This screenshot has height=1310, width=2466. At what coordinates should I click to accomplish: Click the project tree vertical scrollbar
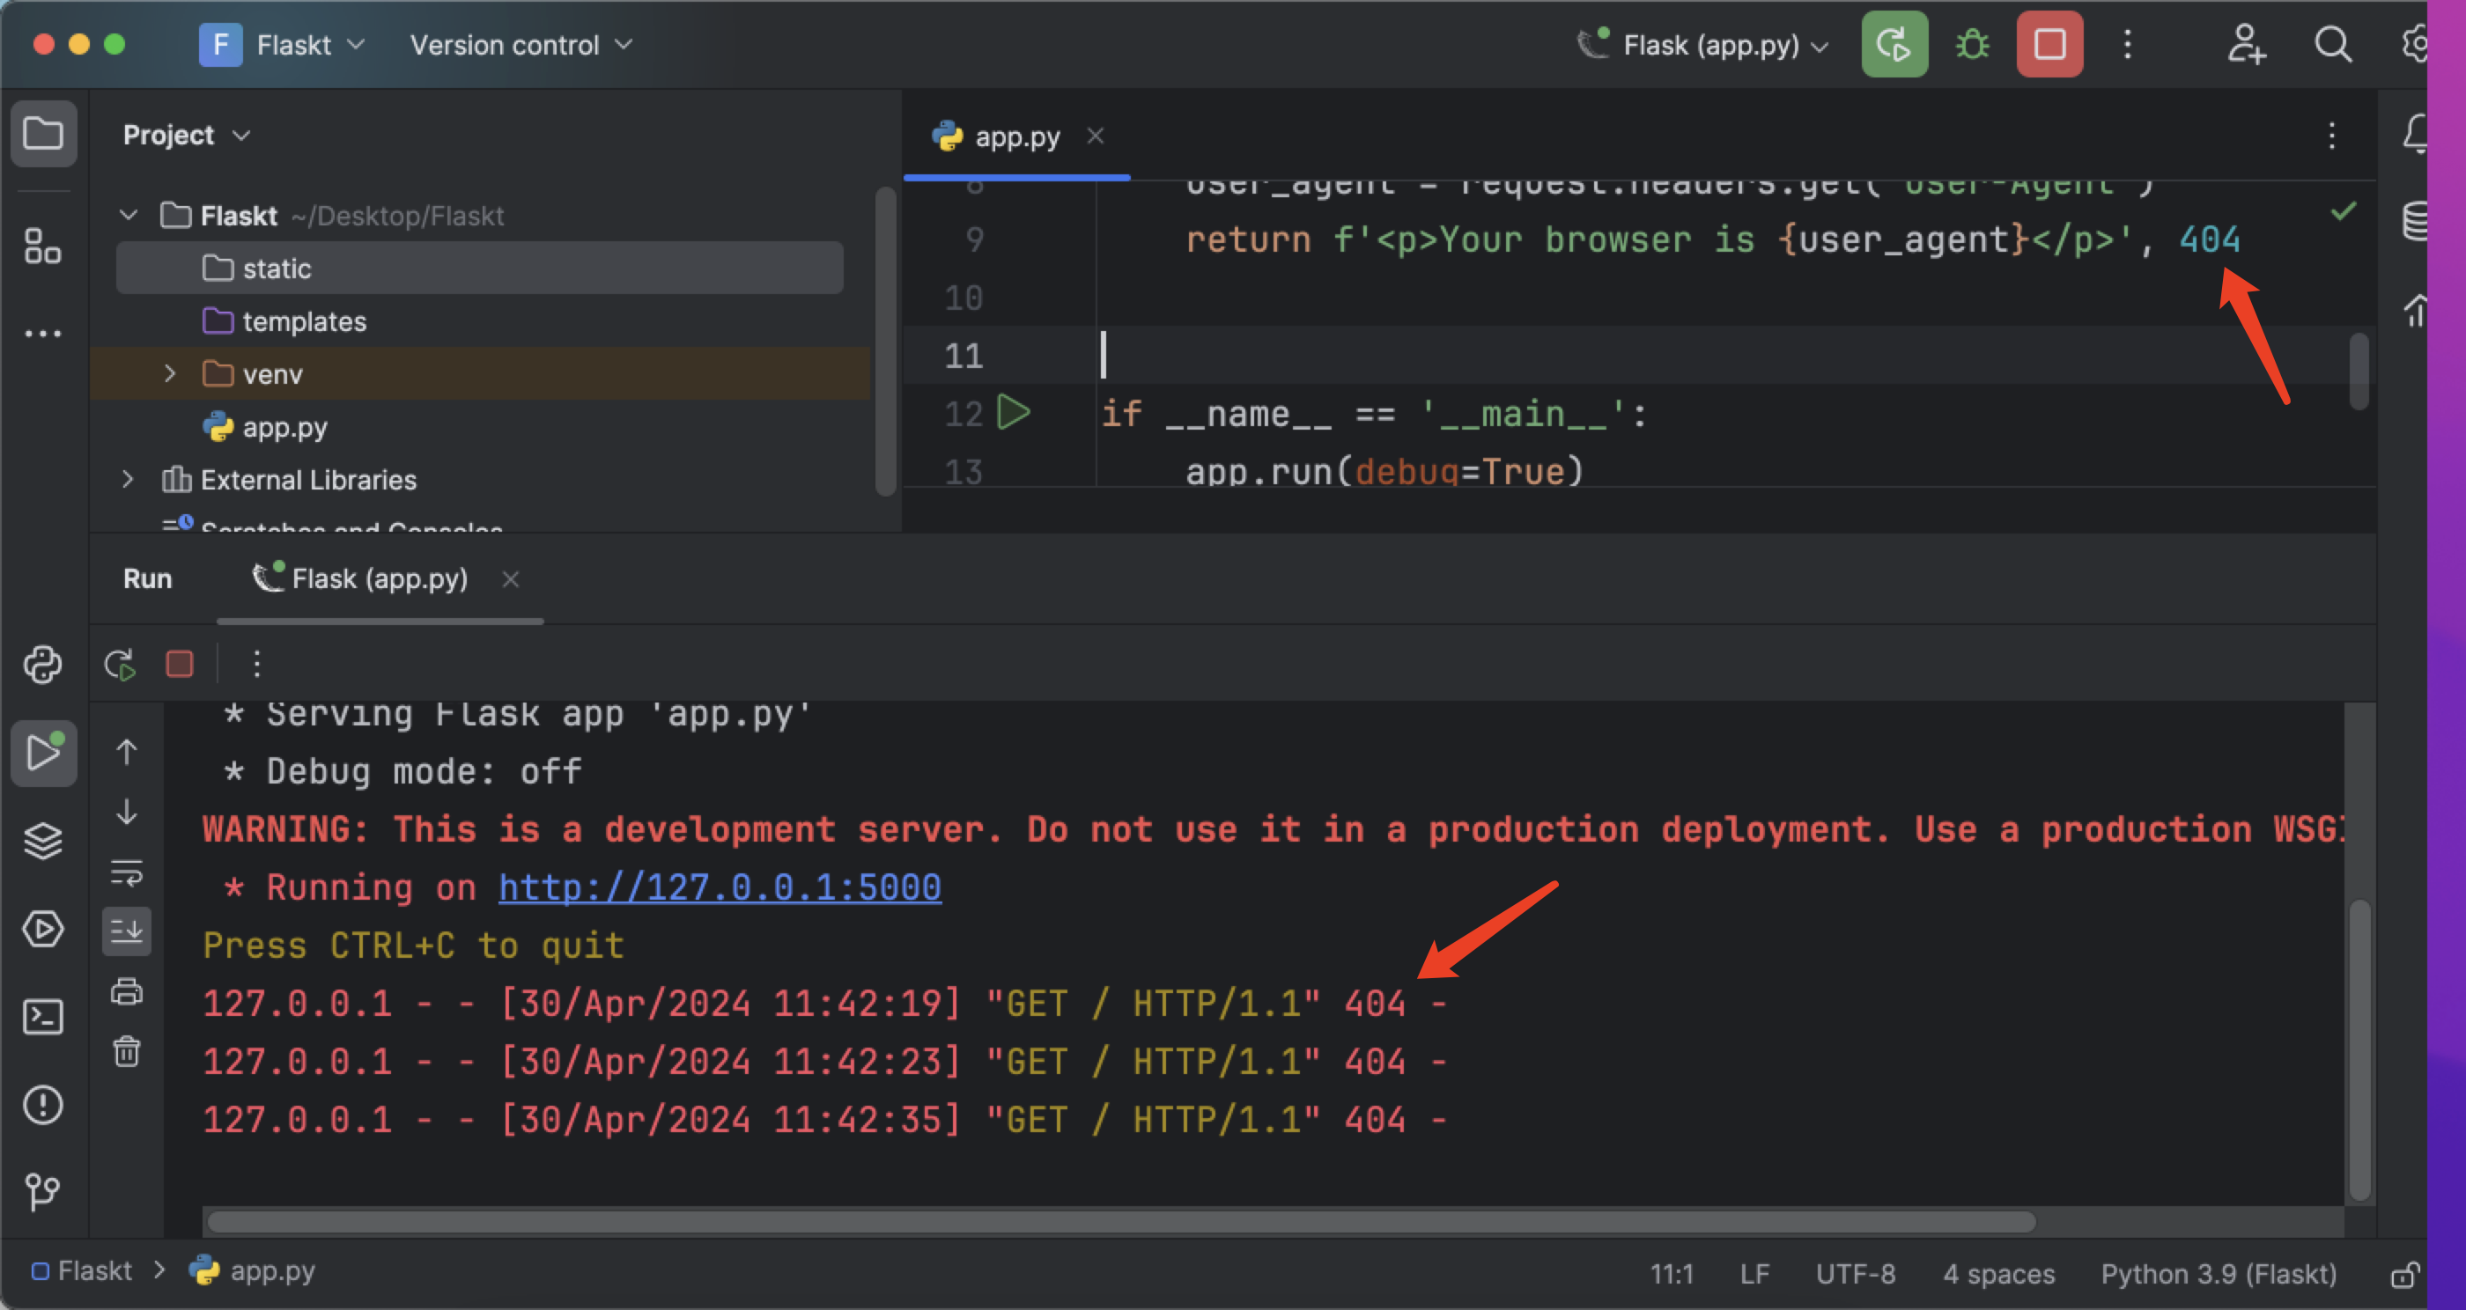(x=885, y=340)
